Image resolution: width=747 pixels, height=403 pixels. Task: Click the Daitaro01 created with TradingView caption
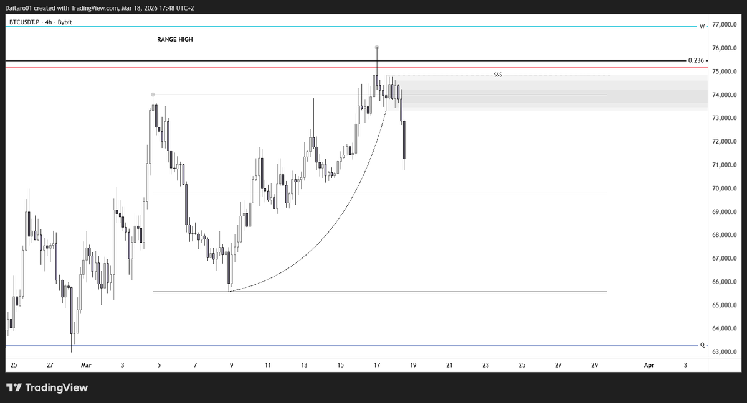[99, 8]
